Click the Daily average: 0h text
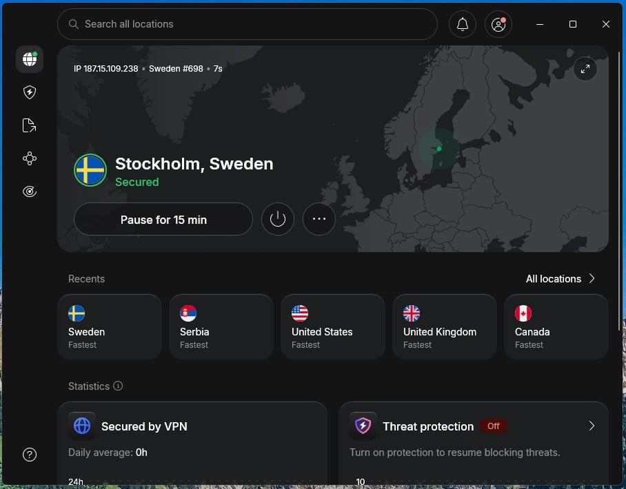The width and height of the screenshot is (626, 489). pos(108,452)
